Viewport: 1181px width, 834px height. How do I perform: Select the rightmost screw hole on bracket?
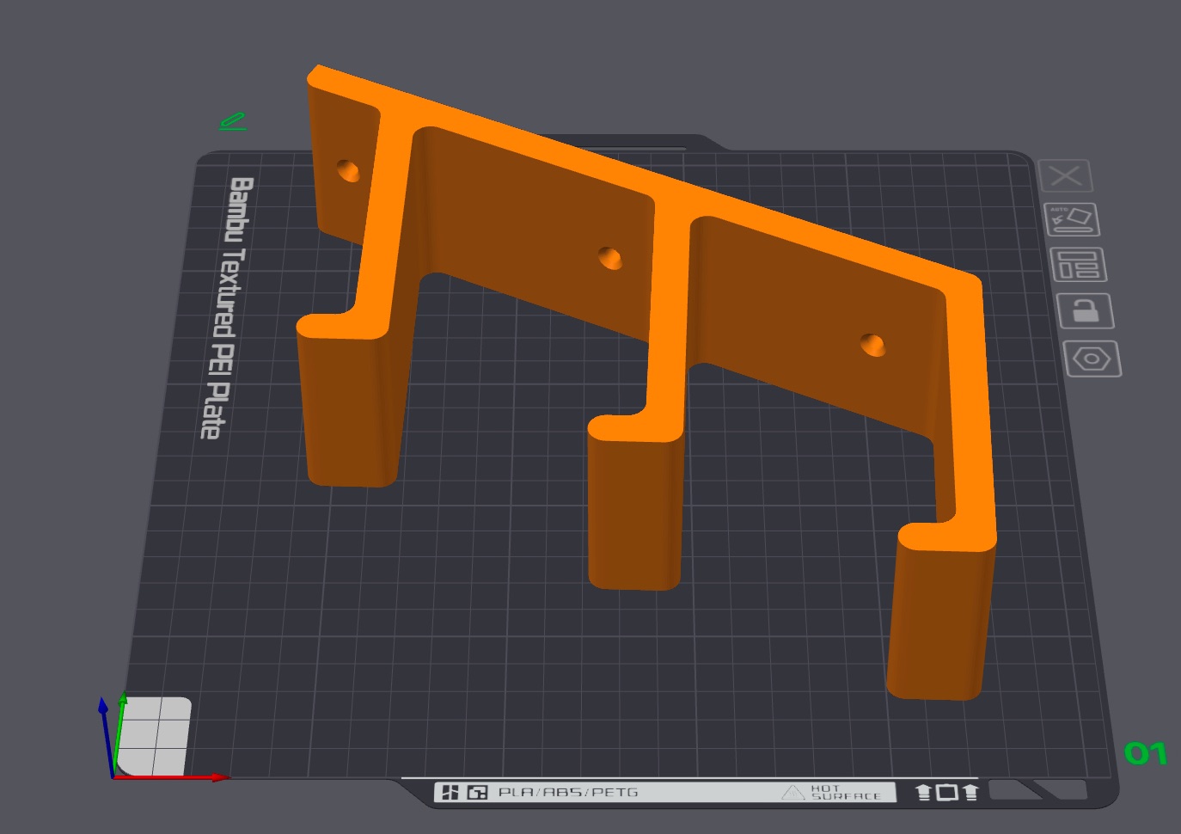872,346
